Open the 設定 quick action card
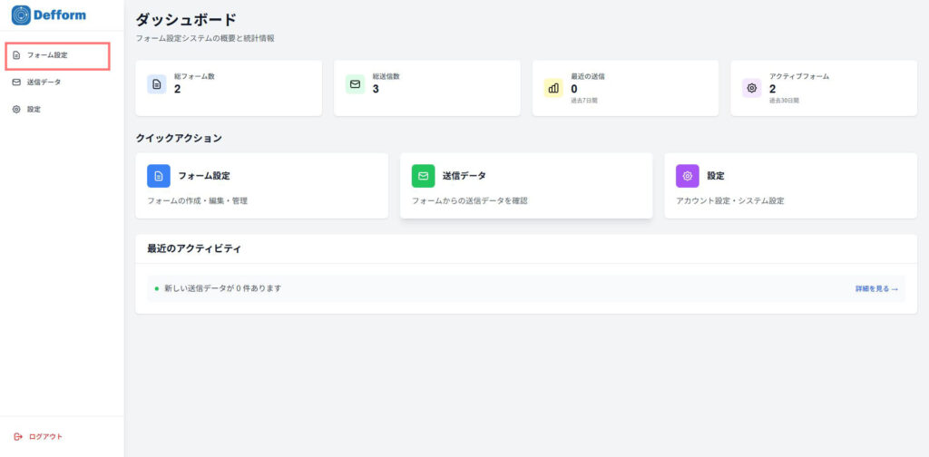929x457 pixels. click(x=790, y=186)
